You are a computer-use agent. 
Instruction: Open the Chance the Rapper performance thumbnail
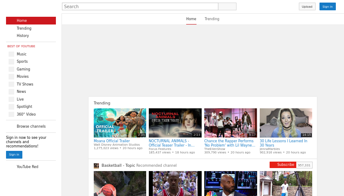coord(230,123)
